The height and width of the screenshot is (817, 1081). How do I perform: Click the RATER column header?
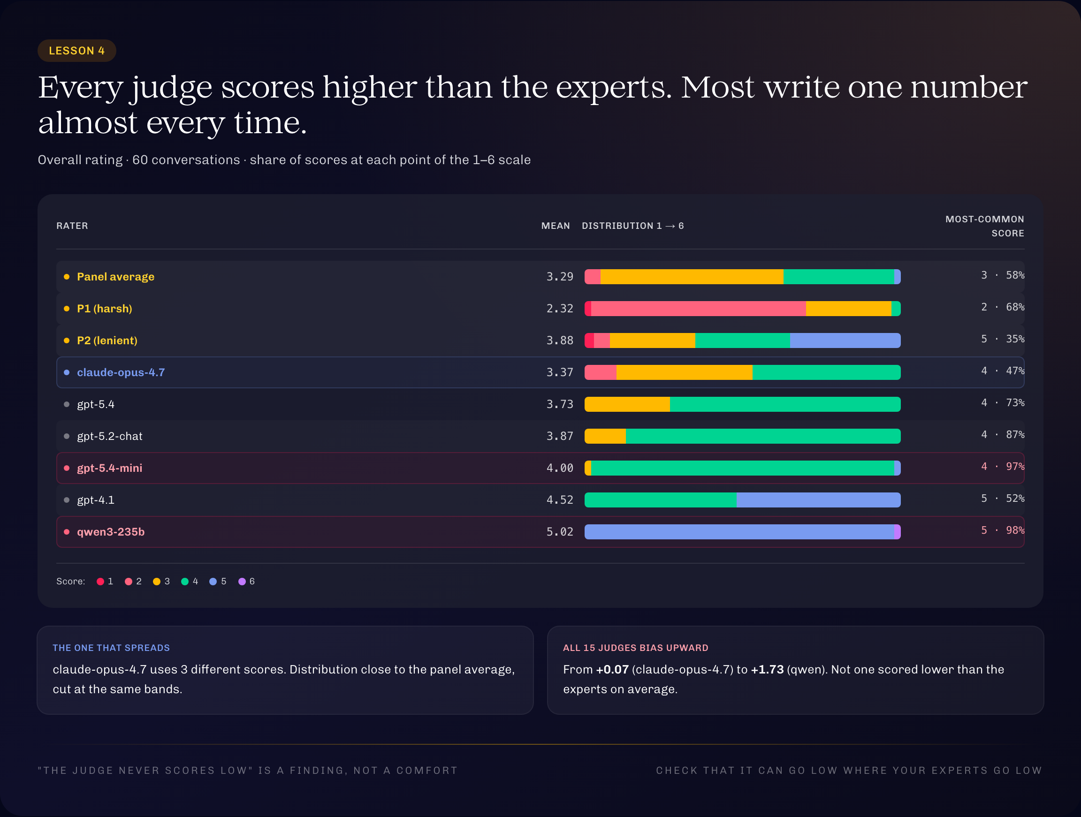[x=72, y=226]
